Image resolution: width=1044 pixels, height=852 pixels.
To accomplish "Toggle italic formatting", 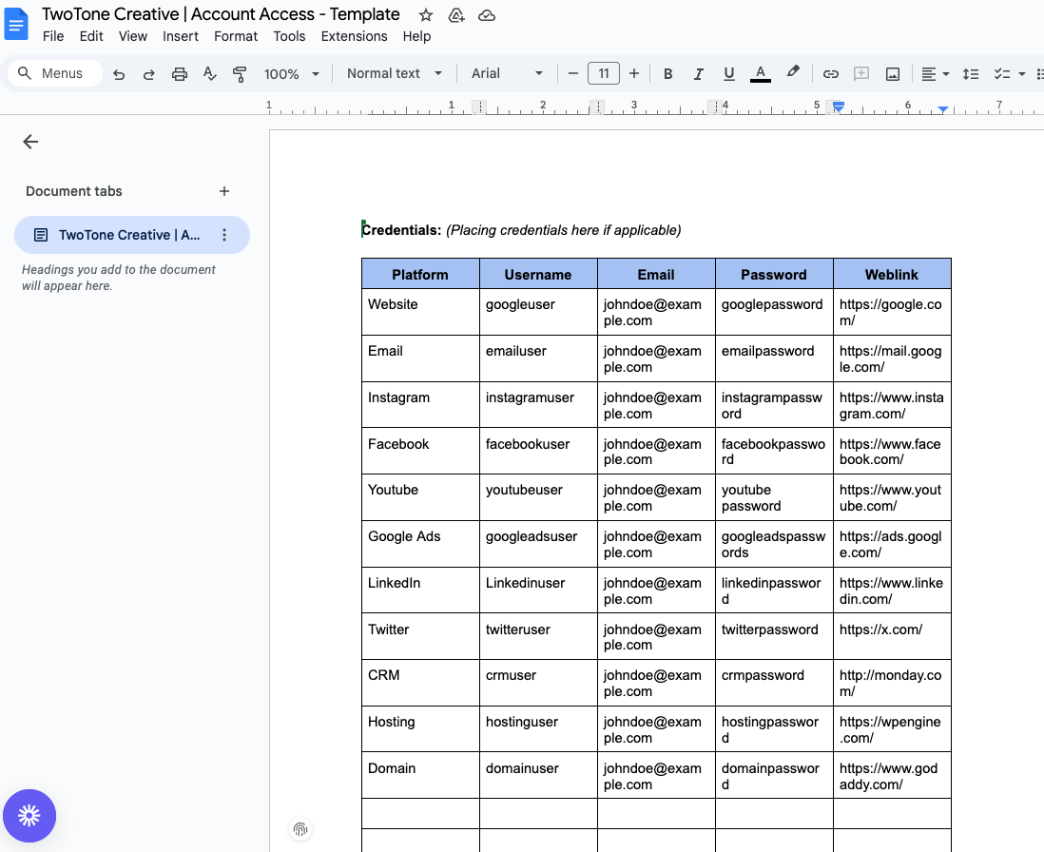I will coord(699,74).
